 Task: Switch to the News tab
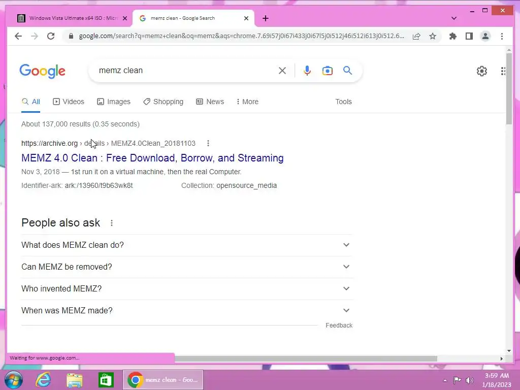tap(210, 102)
